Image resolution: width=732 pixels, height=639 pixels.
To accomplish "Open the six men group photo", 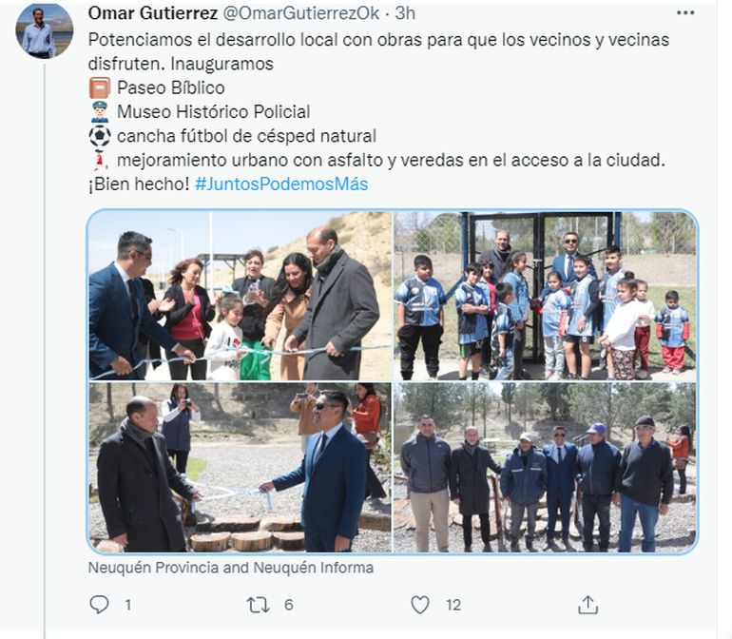I will point(545,468).
